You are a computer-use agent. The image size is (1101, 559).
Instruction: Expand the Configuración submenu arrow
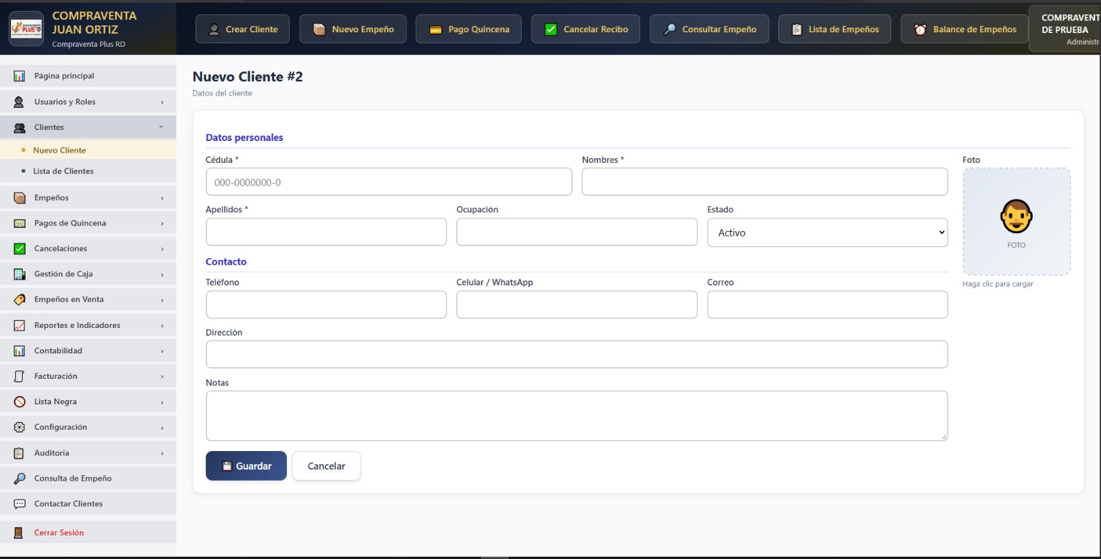pyautogui.click(x=162, y=428)
